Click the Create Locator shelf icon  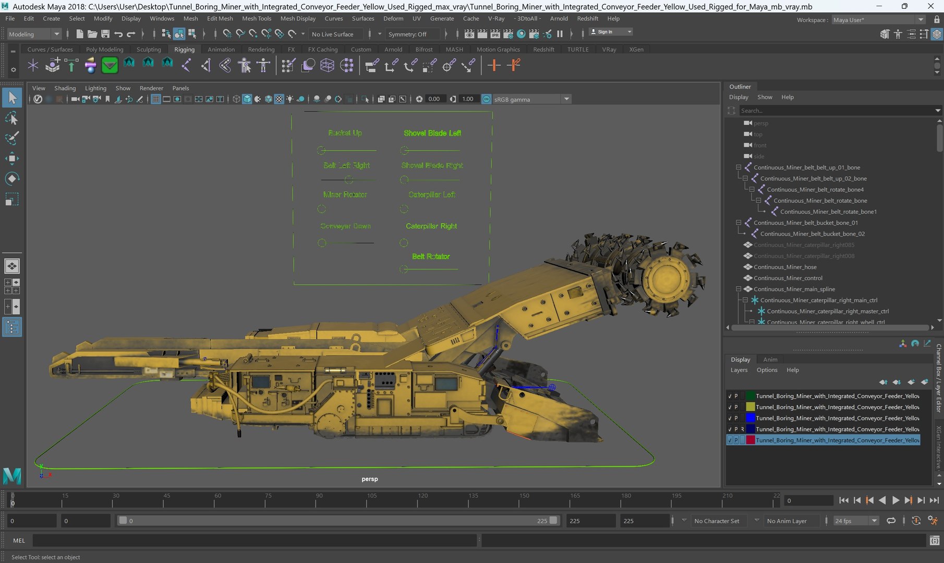tap(33, 65)
